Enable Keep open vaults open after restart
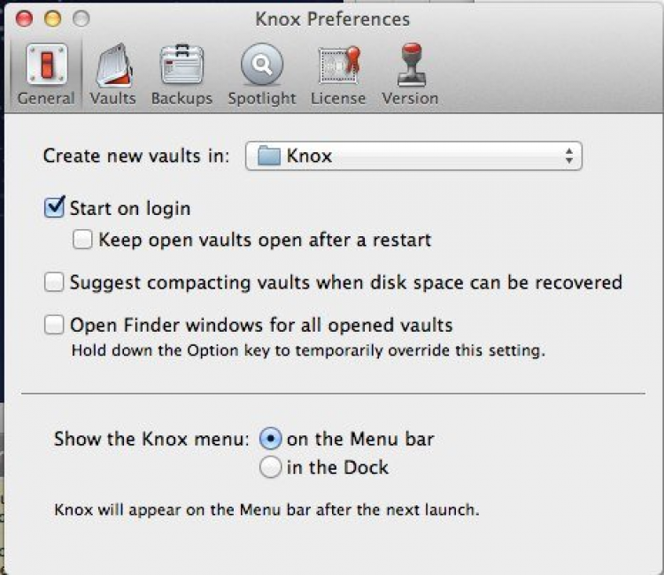Screen dimensions: 664x575 coord(83,239)
